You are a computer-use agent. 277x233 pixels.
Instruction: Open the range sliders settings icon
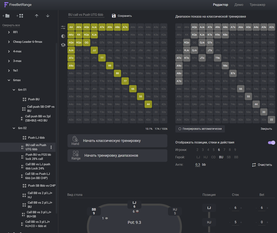coord(63,27)
